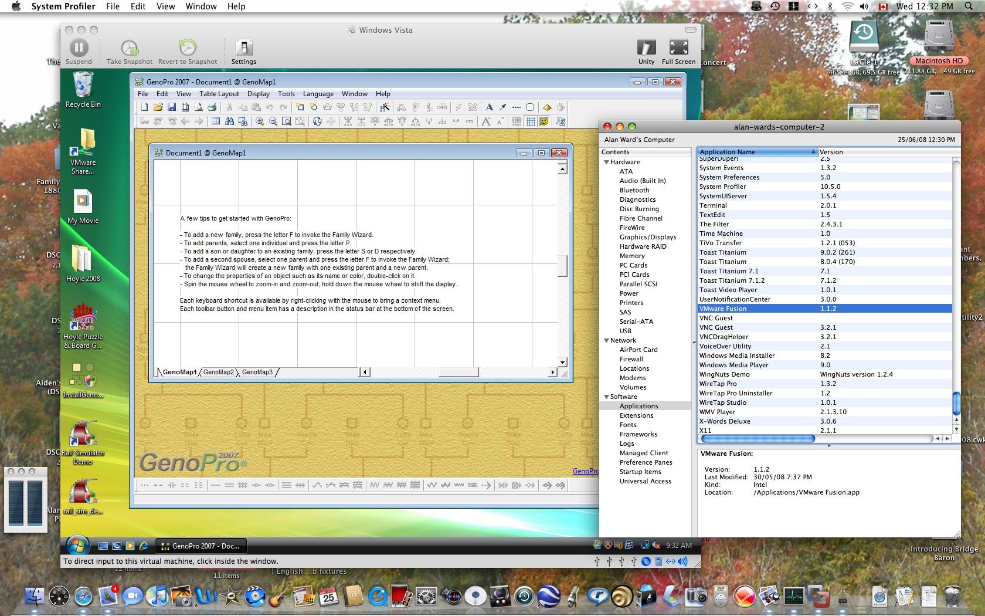This screenshot has height=616, width=985.
Task: Open the Recycle Bin on Vista desktop
Action: 83,89
